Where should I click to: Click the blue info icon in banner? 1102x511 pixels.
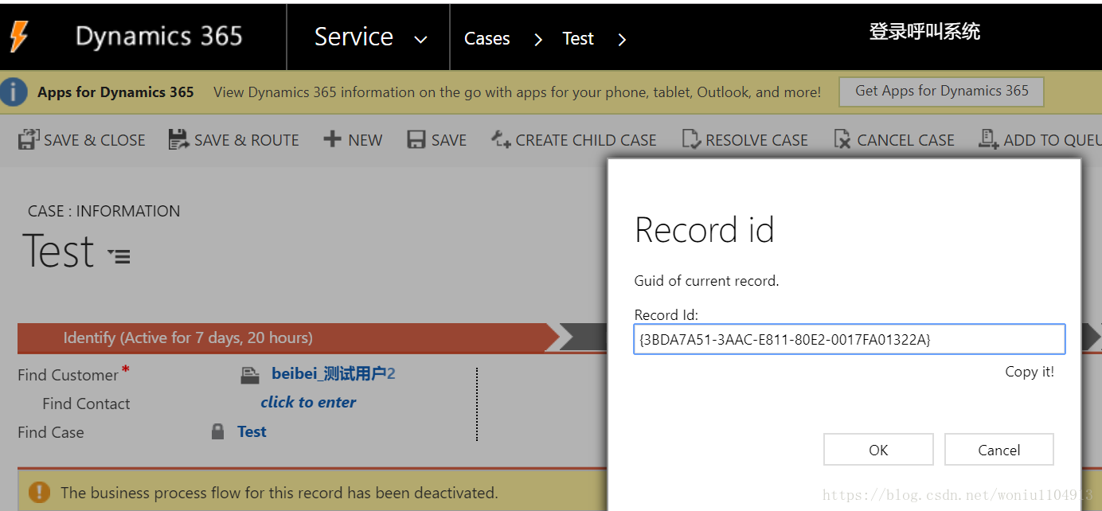(14, 92)
